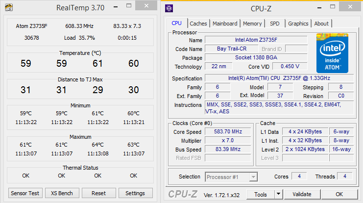The width and height of the screenshot is (363, 203).
Task: Click RealTemp 'Atom Z3735F' CPU label
Action: click(x=31, y=26)
